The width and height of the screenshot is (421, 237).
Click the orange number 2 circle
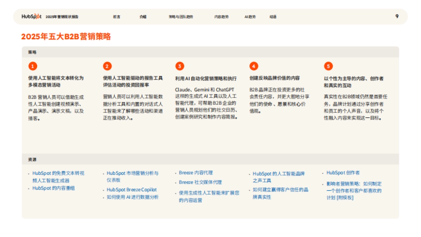[x=107, y=66]
